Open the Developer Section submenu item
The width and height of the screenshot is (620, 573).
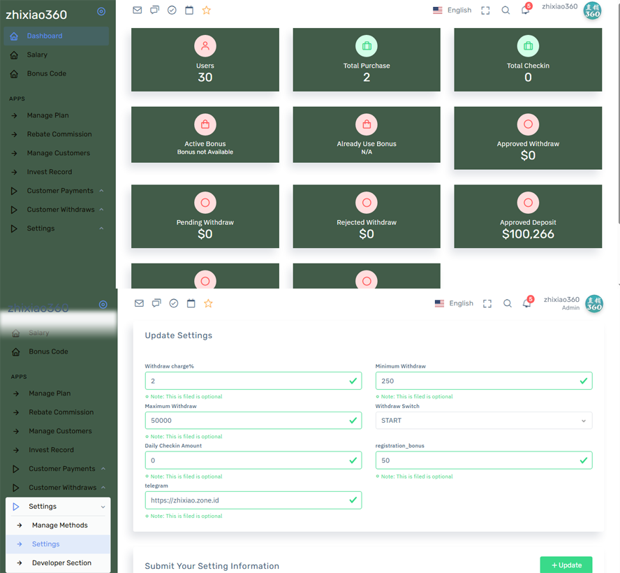[61, 563]
